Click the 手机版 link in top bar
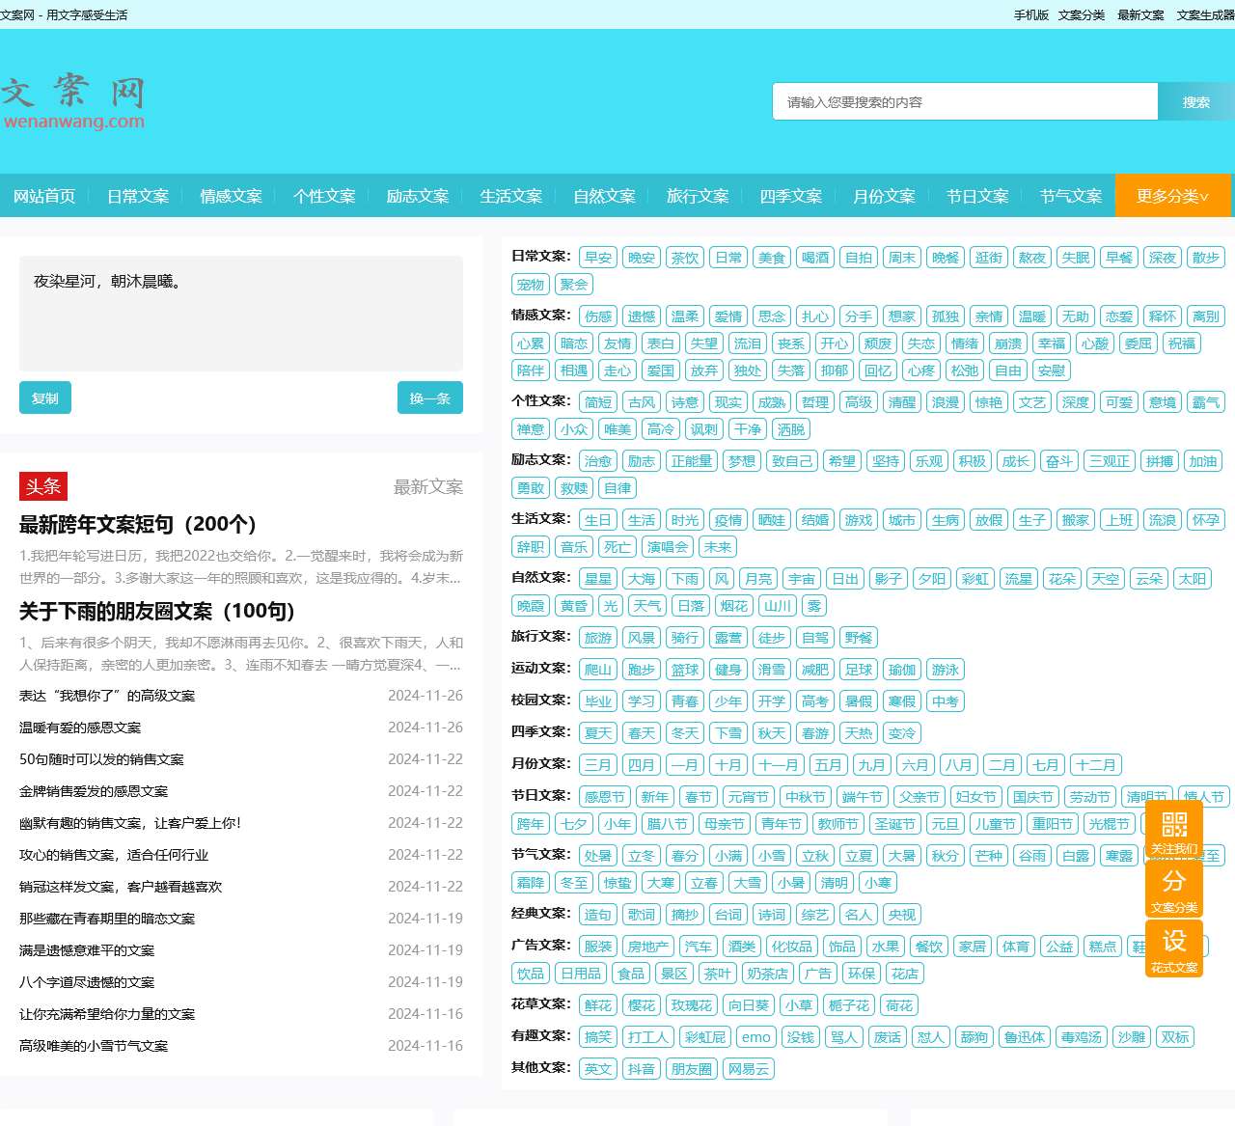 [1030, 14]
